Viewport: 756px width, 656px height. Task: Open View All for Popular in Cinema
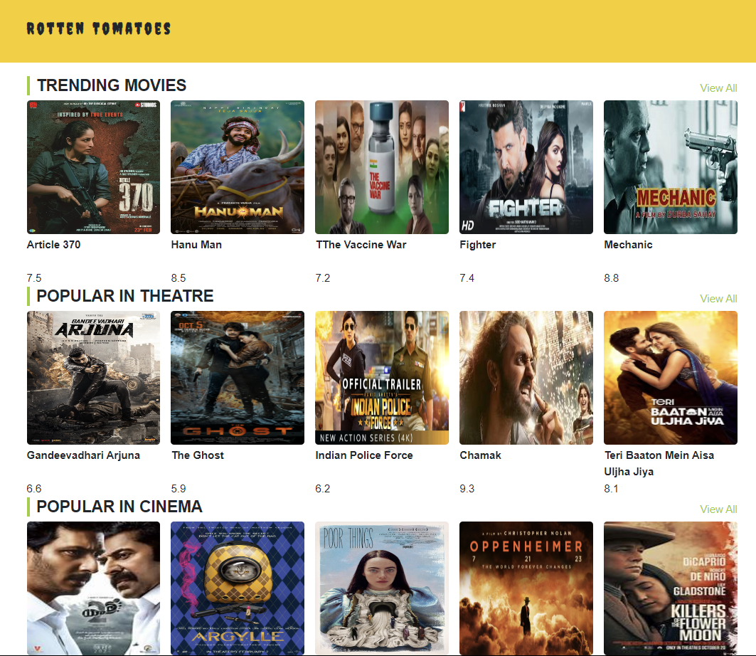click(x=718, y=509)
